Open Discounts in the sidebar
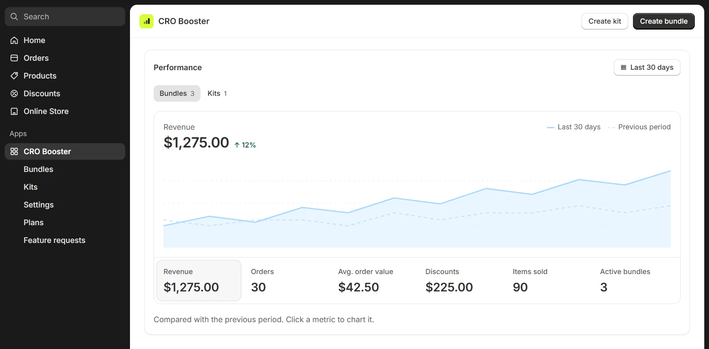 [x=65, y=93]
